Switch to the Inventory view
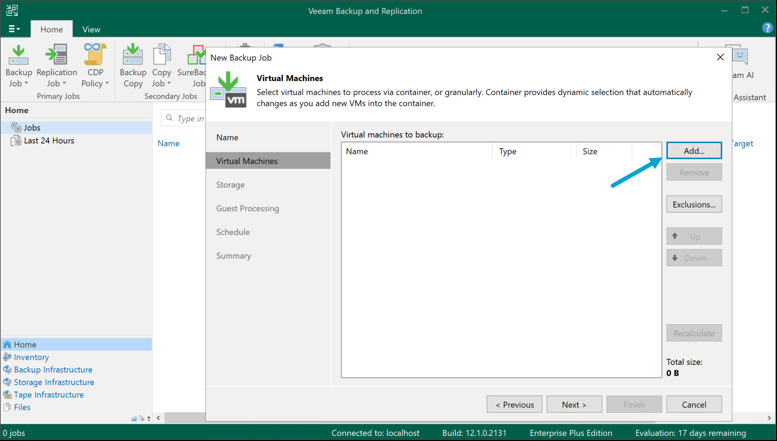777x441 pixels. click(31, 357)
